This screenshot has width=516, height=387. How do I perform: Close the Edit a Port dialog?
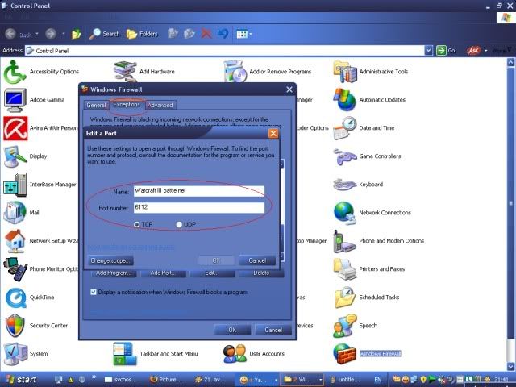(273, 133)
